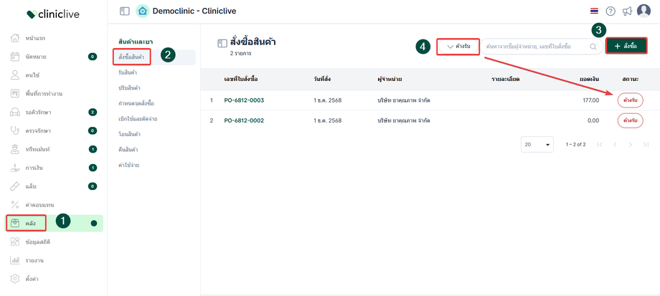Click the Democlinic - Cliniclive title

point(194,11)
